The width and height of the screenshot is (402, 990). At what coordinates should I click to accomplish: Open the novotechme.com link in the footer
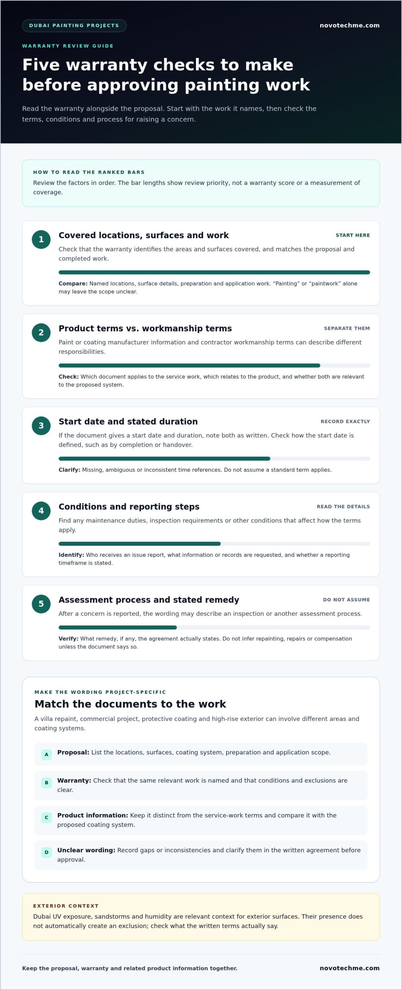(349, 968)
